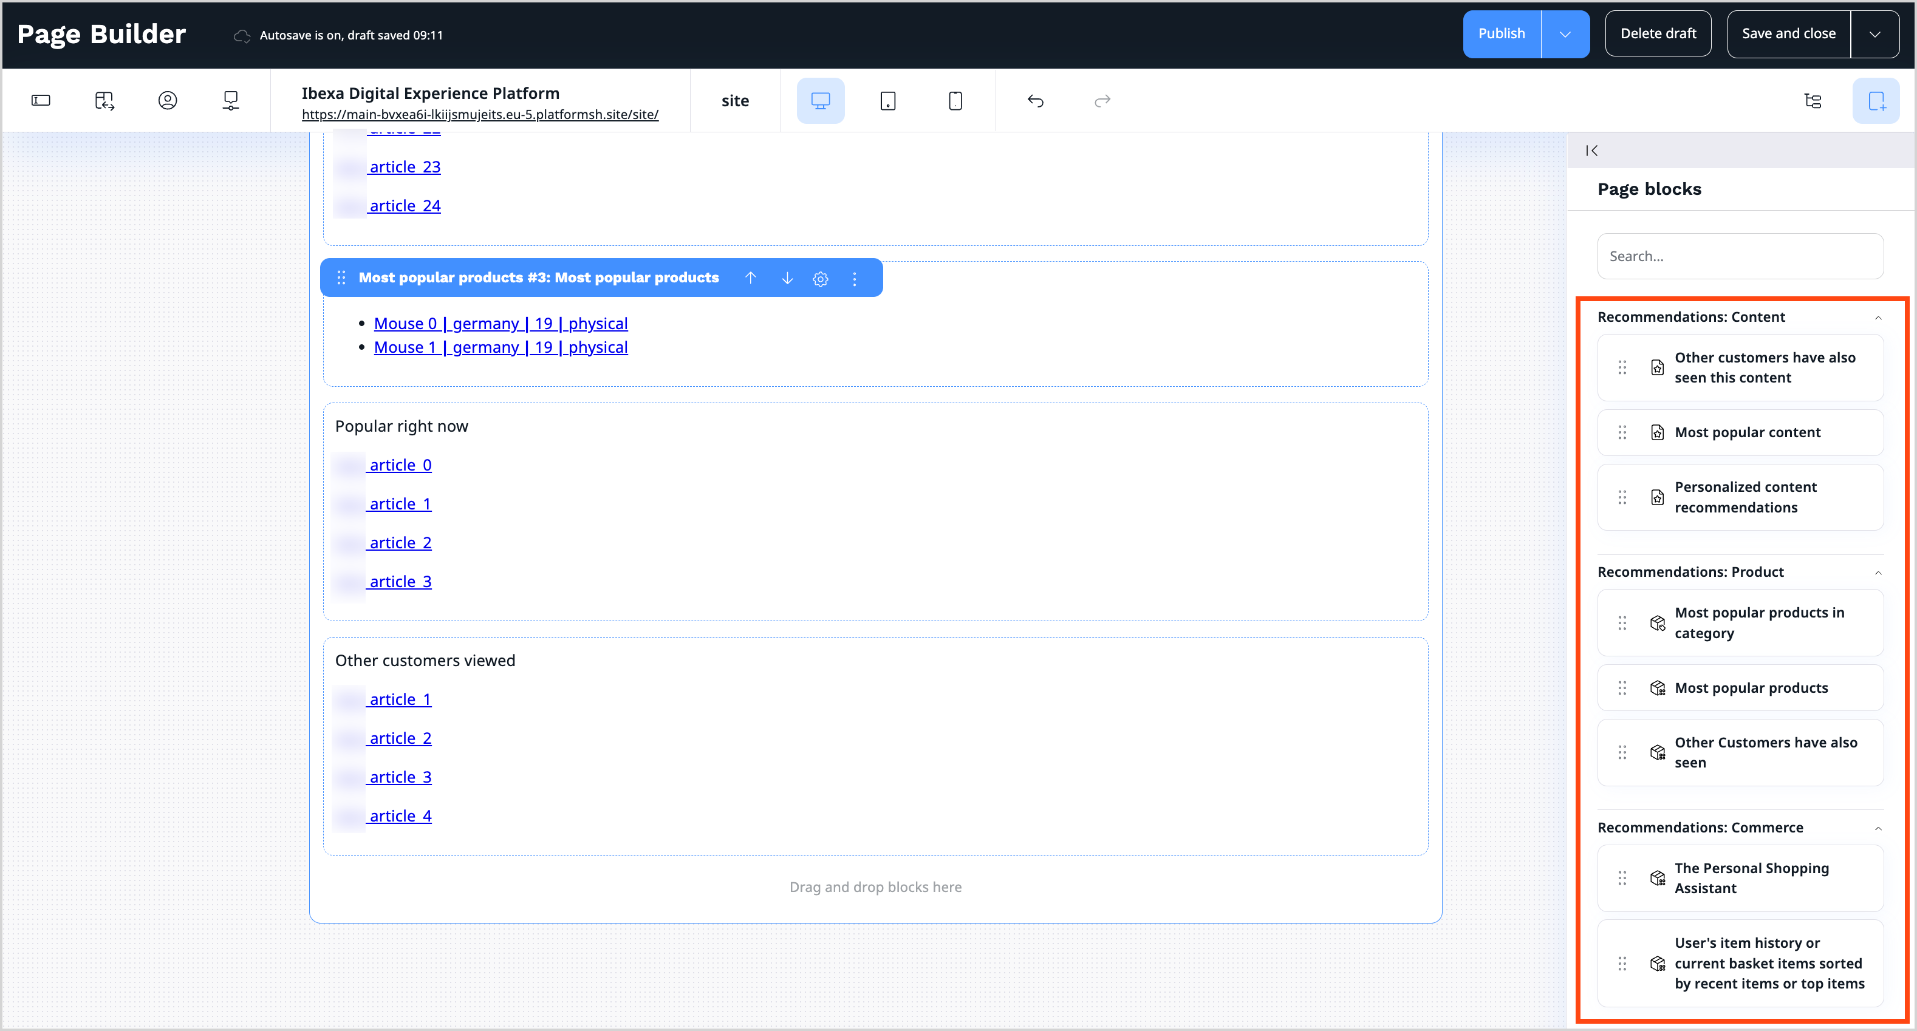Click the Page blocks search field
Screen dimensions: 1917x1031
1740,256
